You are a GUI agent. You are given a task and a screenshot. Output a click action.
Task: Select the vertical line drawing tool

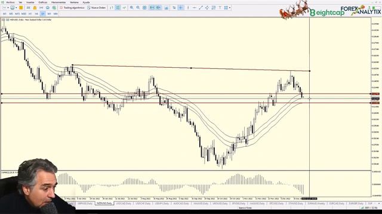pos(188,8)
